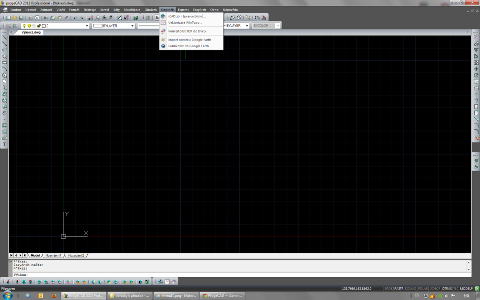Click the Redo arrow icon
Image resolution: width=480 pixels, height=300 pixels.
click(82, 18)
